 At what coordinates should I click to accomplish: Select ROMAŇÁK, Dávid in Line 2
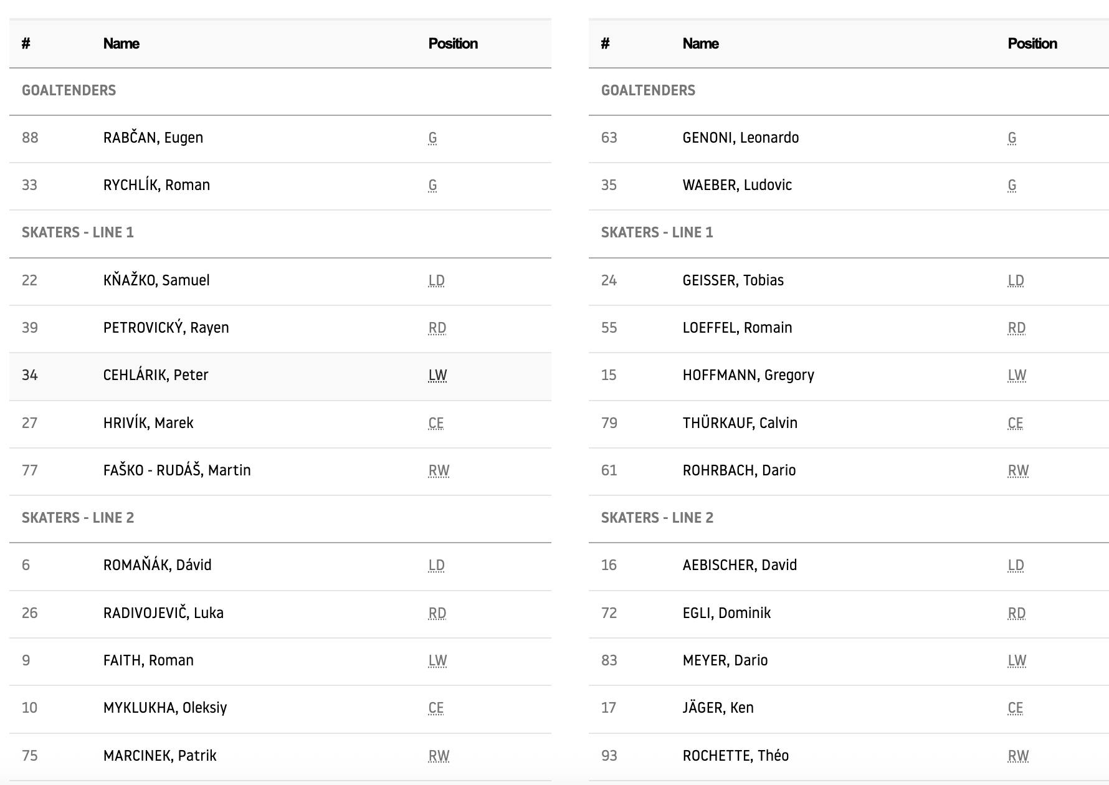coord(158,565)
